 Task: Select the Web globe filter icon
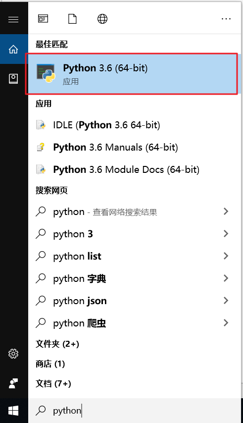(x=102, y=19)
